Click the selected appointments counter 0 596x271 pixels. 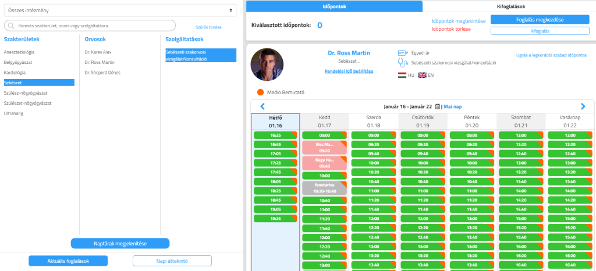(x=320, y=26)
